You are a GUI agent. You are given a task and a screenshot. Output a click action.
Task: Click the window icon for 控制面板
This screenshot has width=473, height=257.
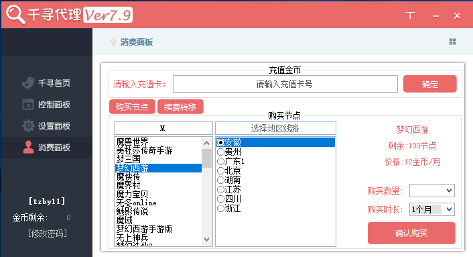tap(28, 105)
